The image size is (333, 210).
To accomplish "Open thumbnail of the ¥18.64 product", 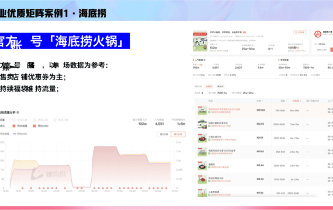I will (202, 166).
